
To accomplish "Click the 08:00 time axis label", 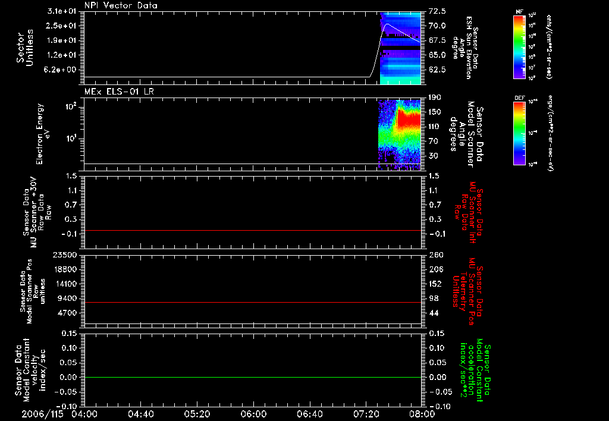I will coord(422,414).
